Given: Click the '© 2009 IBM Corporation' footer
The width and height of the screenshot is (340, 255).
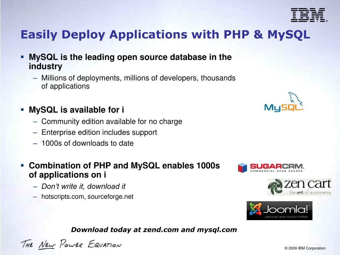Looking at the screenshot, I should [x=305, y=248].
